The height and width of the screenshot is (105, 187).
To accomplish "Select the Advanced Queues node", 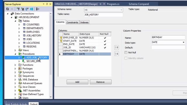I will (32, 83).
